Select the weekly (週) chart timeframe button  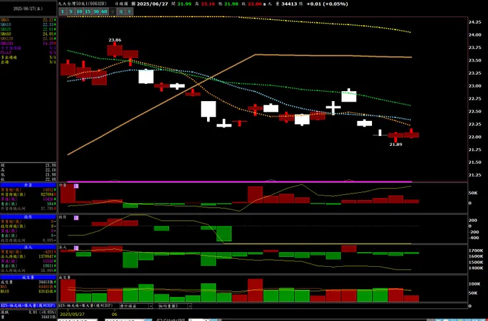[121, 12]
